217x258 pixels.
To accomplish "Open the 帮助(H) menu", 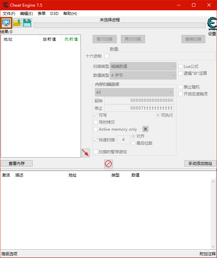I will click(x=70, y=14).
